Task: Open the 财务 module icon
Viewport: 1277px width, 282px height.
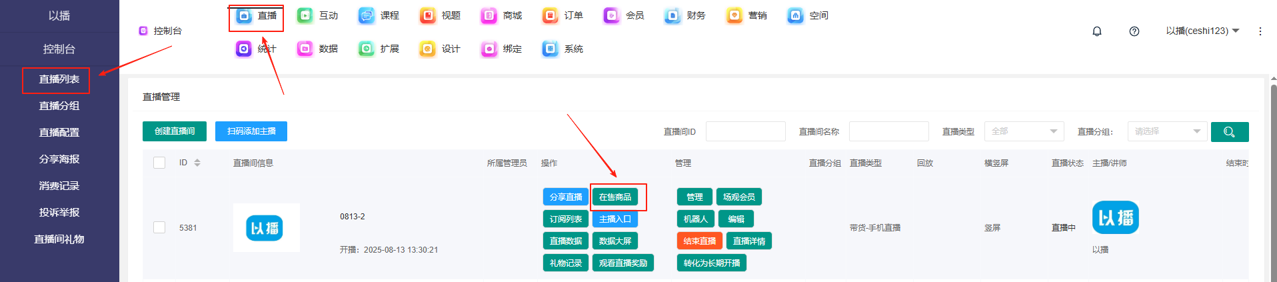Action: [x=673, y=16]
